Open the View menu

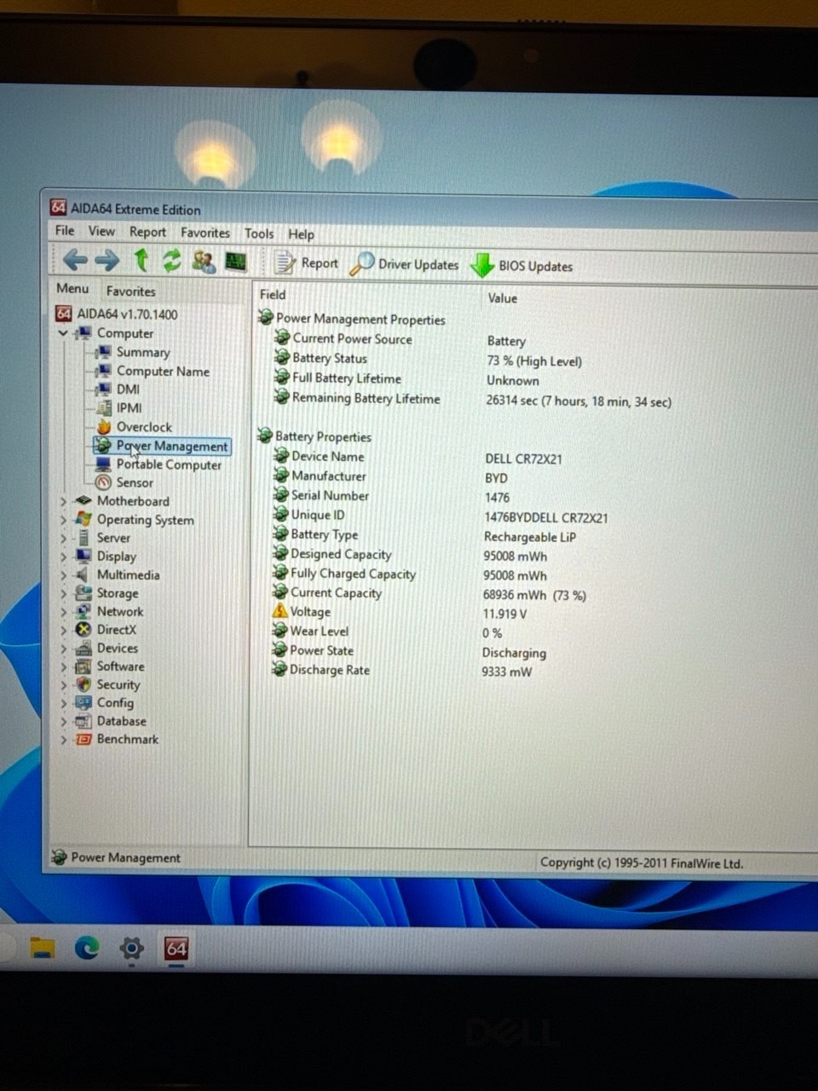[x=101, y=231]
